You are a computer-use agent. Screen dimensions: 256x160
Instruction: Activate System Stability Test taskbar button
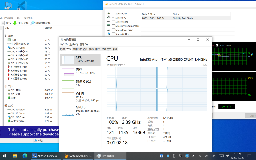78,156
